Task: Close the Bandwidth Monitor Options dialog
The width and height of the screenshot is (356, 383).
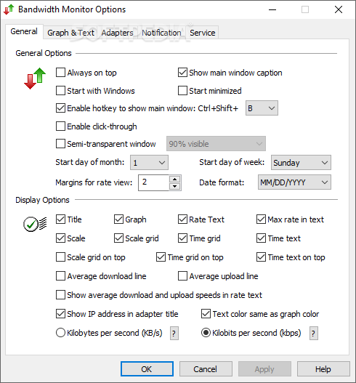Action: pyautogui.click(x=339, y=9)
